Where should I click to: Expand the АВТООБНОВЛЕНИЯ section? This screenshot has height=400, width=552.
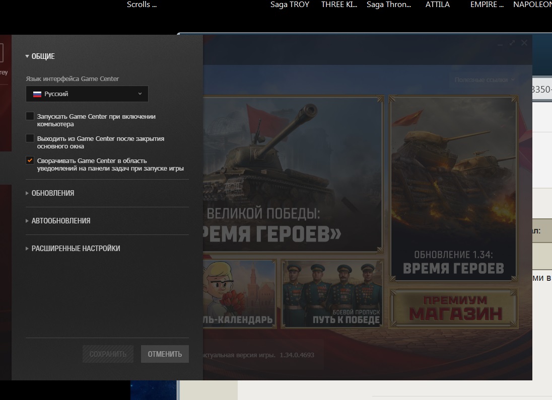click(x=60, y=221)
